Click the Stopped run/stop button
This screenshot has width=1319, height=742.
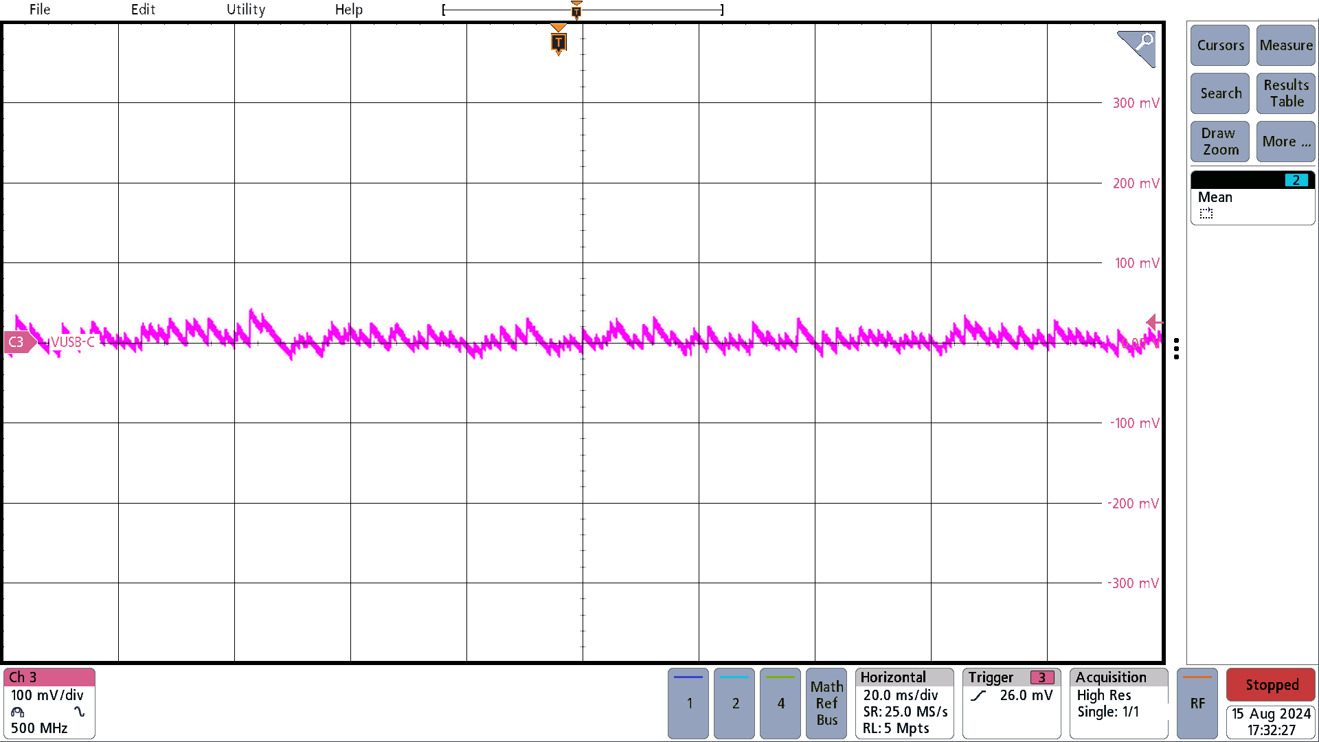1271,685
